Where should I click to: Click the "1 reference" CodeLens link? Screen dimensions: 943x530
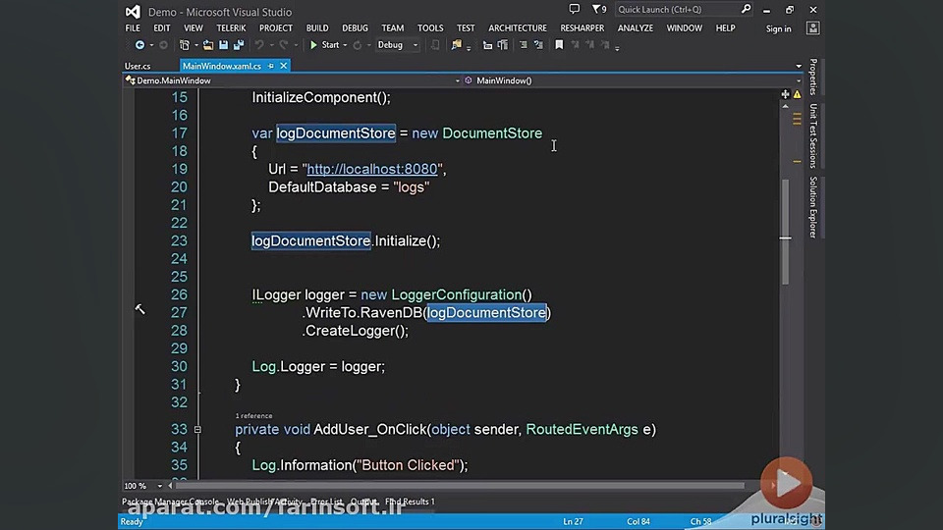click(x=253, y=416)
